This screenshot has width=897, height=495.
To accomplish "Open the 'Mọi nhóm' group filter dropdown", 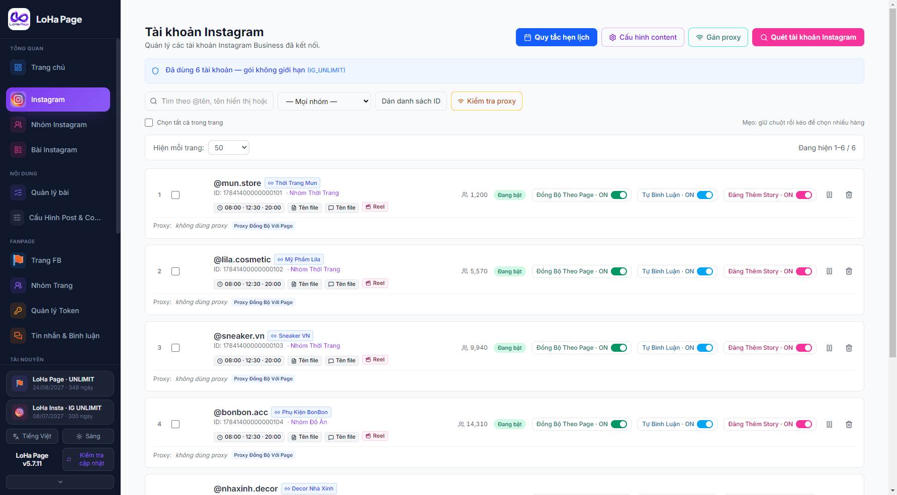I will point(324,101).
